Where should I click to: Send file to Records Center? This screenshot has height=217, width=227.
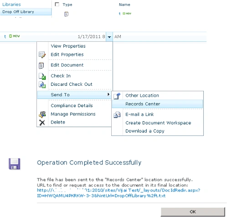(157, 104)
